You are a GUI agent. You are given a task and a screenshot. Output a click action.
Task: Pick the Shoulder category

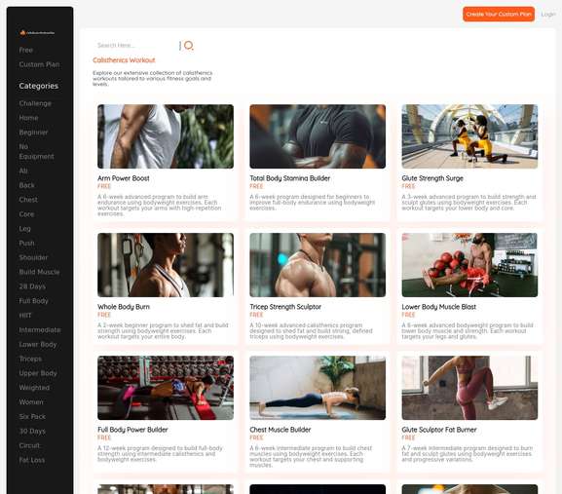pos(33,258)
